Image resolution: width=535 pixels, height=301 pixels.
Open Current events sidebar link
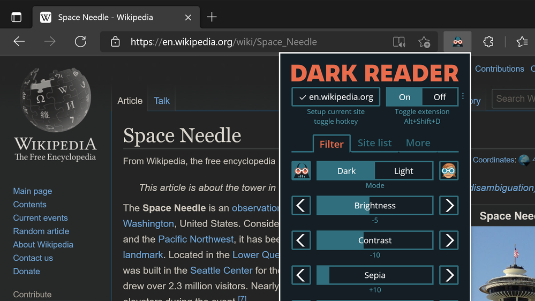(x=40, y=218)
